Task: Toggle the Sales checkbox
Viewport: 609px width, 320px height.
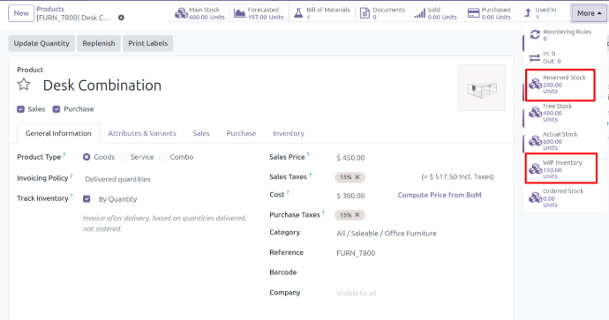Action: (x=20, y=109)
